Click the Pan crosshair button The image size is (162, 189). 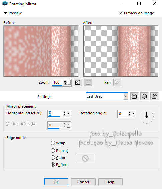point(117,82)
